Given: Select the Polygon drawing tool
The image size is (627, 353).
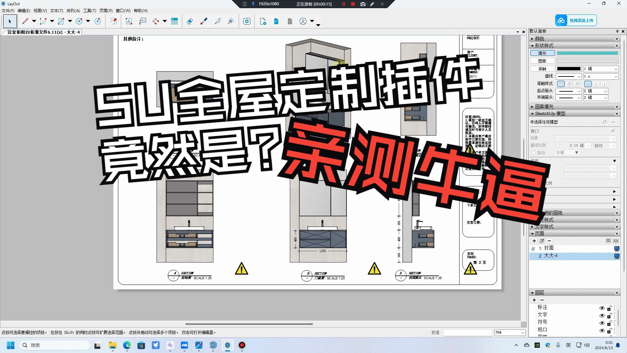Looking at the screenshot, I should pyautogui.click(x=98, y=21).
